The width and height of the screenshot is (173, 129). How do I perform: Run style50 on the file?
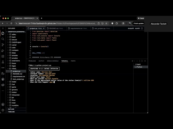tap(137, 28)
